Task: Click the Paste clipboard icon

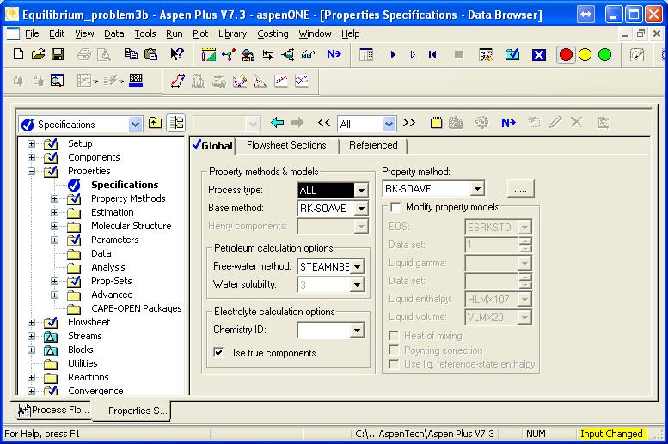Action: [x=150, y=54]
